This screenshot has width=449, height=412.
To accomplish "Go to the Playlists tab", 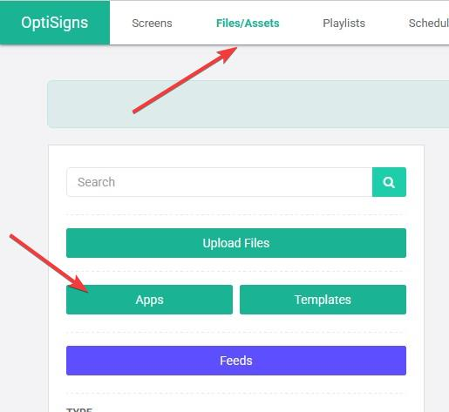I will pos(344,24).
